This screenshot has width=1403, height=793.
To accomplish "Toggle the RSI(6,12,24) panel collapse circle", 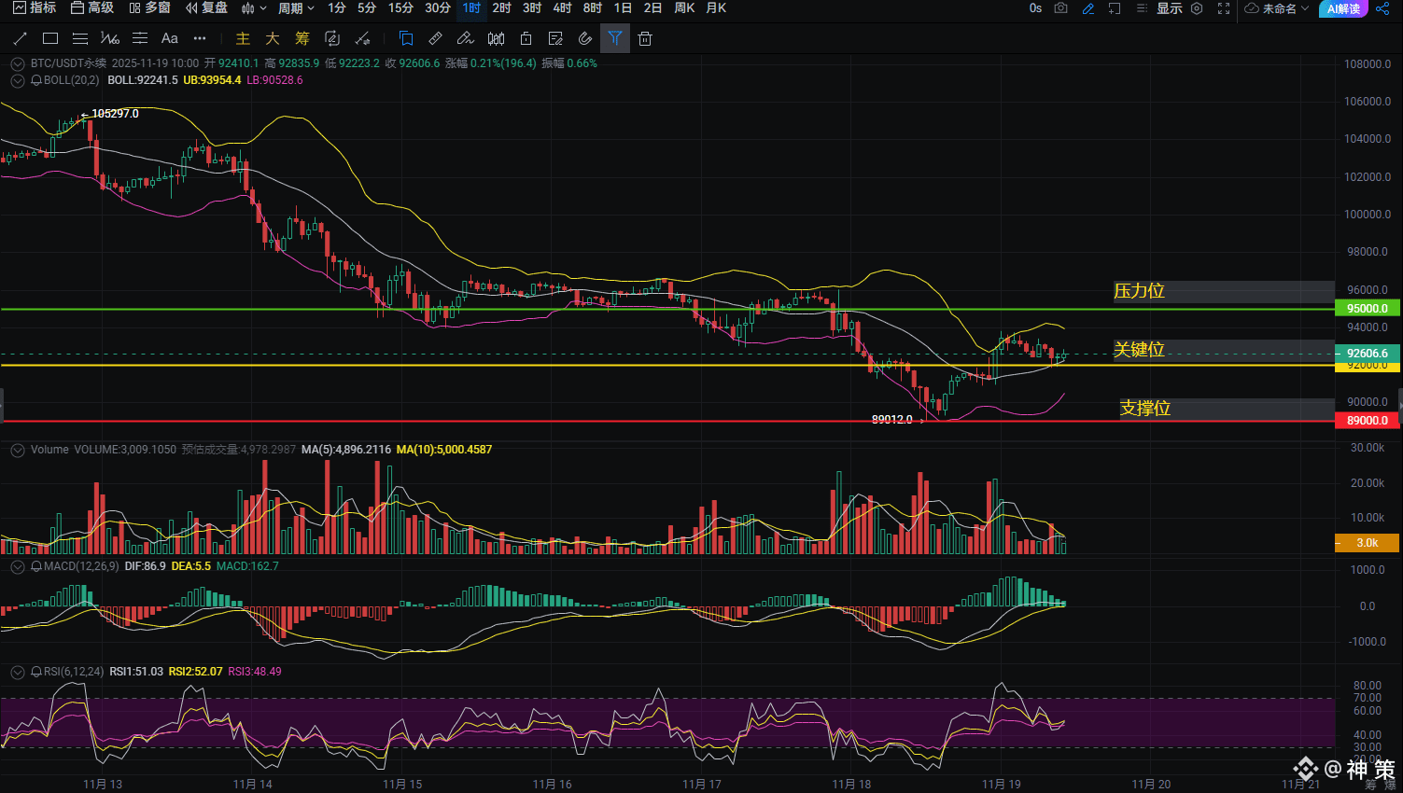I will [17, 672].
